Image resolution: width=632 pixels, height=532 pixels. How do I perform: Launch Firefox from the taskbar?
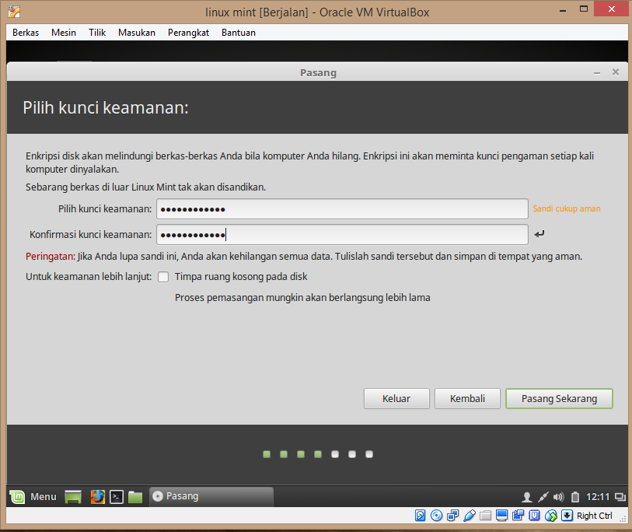click(x=97, y=496)
